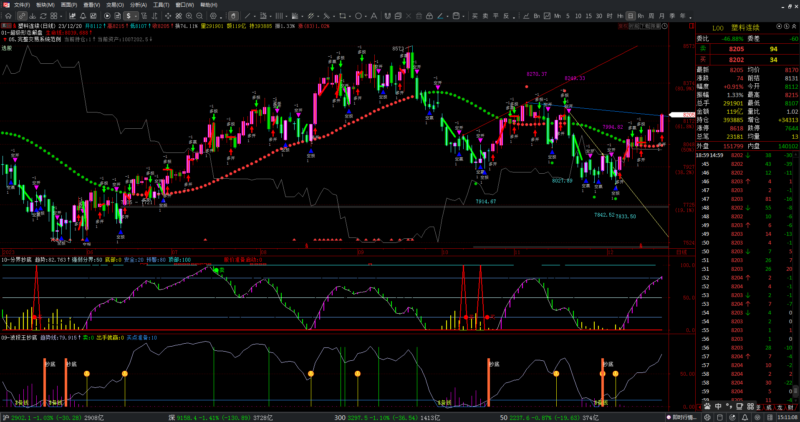Open the settings gear icon
The width and height of the screenshot is (800, 422).
pos(213,16)
